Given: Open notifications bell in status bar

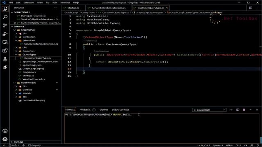Looking at the screenshot, I should tap(258, 145).
